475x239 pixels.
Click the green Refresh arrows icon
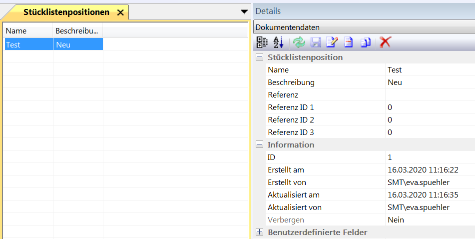pyautogui.click(x=299, y=42)
